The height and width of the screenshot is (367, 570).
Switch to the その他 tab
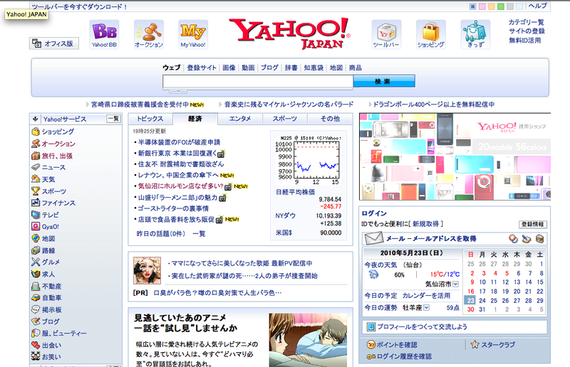330,119
